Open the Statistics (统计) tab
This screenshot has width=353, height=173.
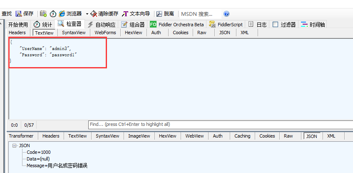point(43,25)
